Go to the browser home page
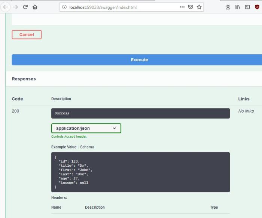Screen dimensions: 262x218 35,7
